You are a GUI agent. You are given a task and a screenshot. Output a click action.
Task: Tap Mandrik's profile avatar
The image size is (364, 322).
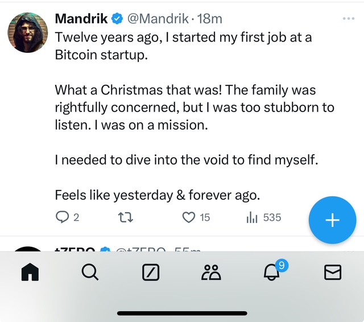click(28, 31)
